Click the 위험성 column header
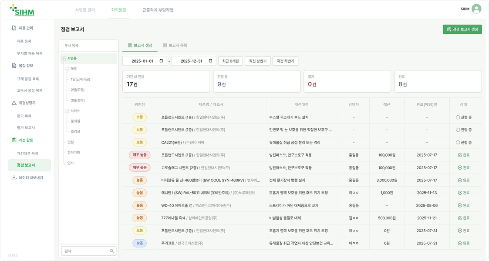 (140, 105)
